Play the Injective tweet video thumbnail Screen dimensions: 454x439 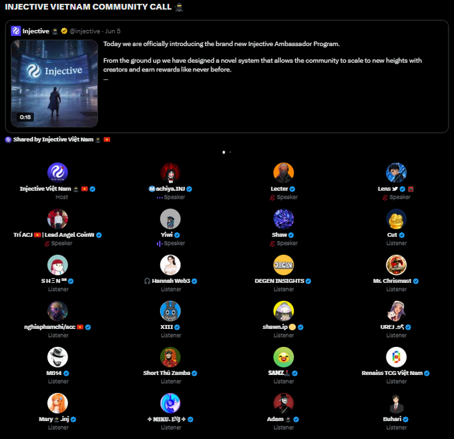pos(55,83)
